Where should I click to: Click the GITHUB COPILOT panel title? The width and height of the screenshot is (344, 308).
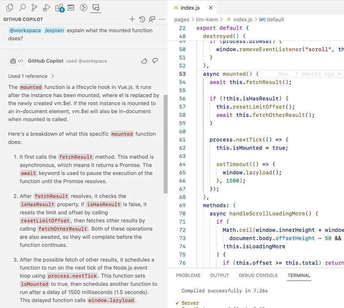[x=23, y=19]
